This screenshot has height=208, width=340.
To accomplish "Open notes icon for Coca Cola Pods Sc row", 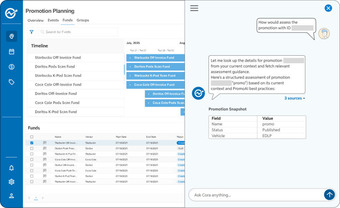I will pos(45,171).
